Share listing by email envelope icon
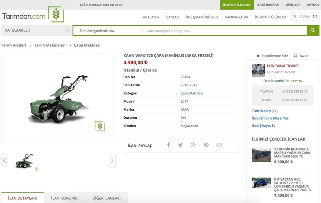321x203 pixels. click(219, 145)
